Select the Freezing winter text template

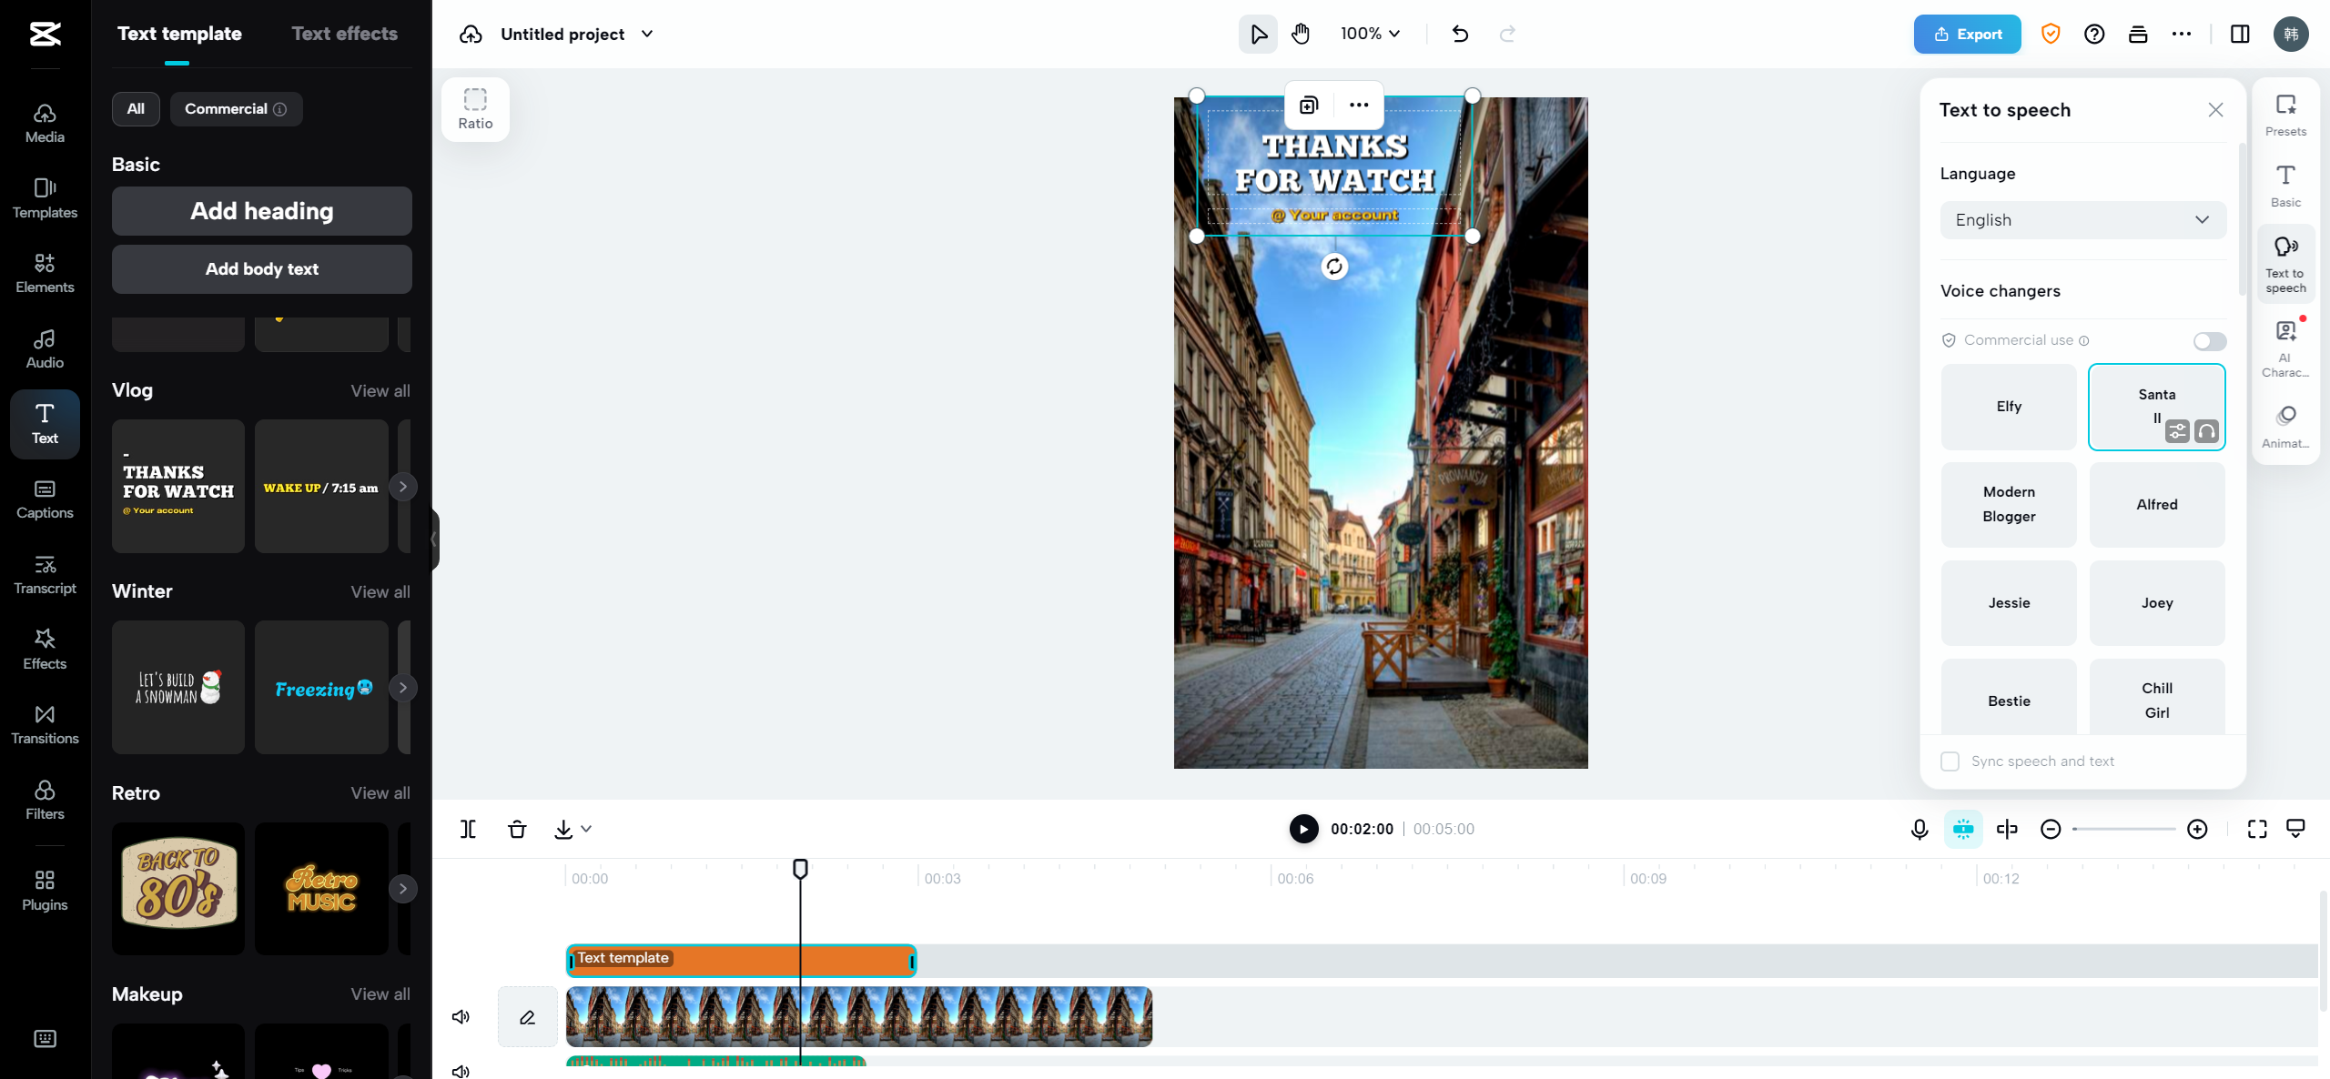(321, 688)
